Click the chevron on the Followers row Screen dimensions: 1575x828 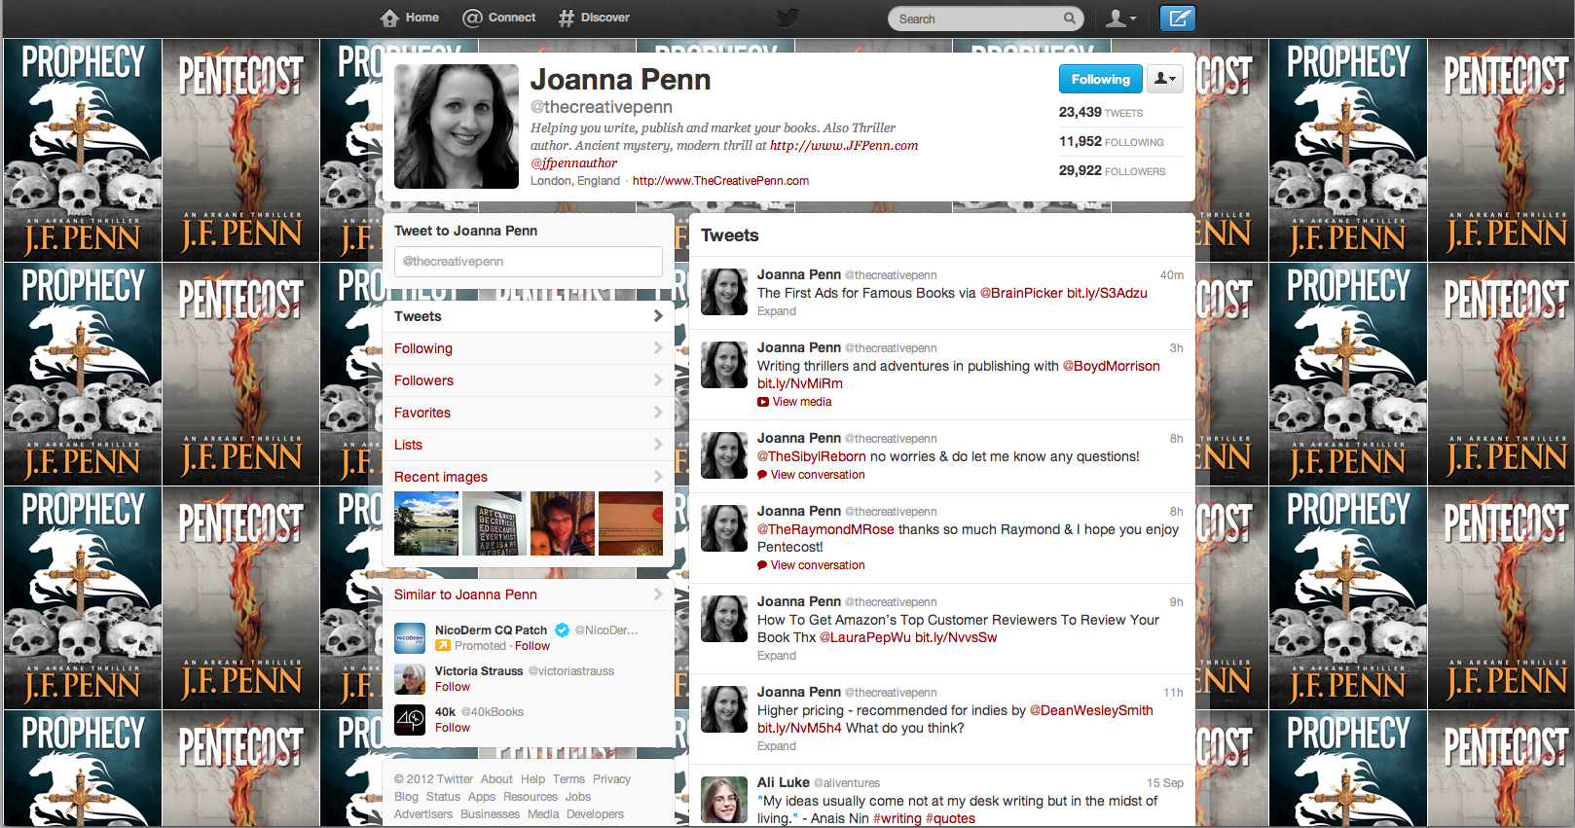[658, 380]
